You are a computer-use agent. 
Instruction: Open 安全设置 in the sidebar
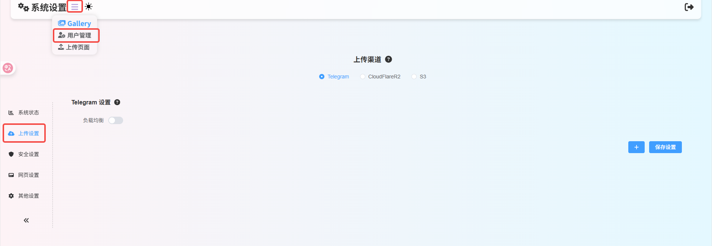(x=24, y=154)
